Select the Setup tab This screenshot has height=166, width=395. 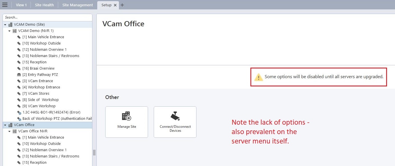coord(106,5)
